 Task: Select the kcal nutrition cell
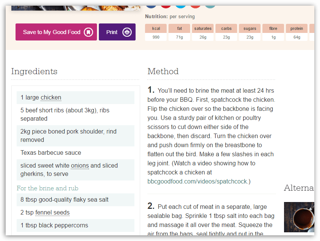click(x=156, y=33)
